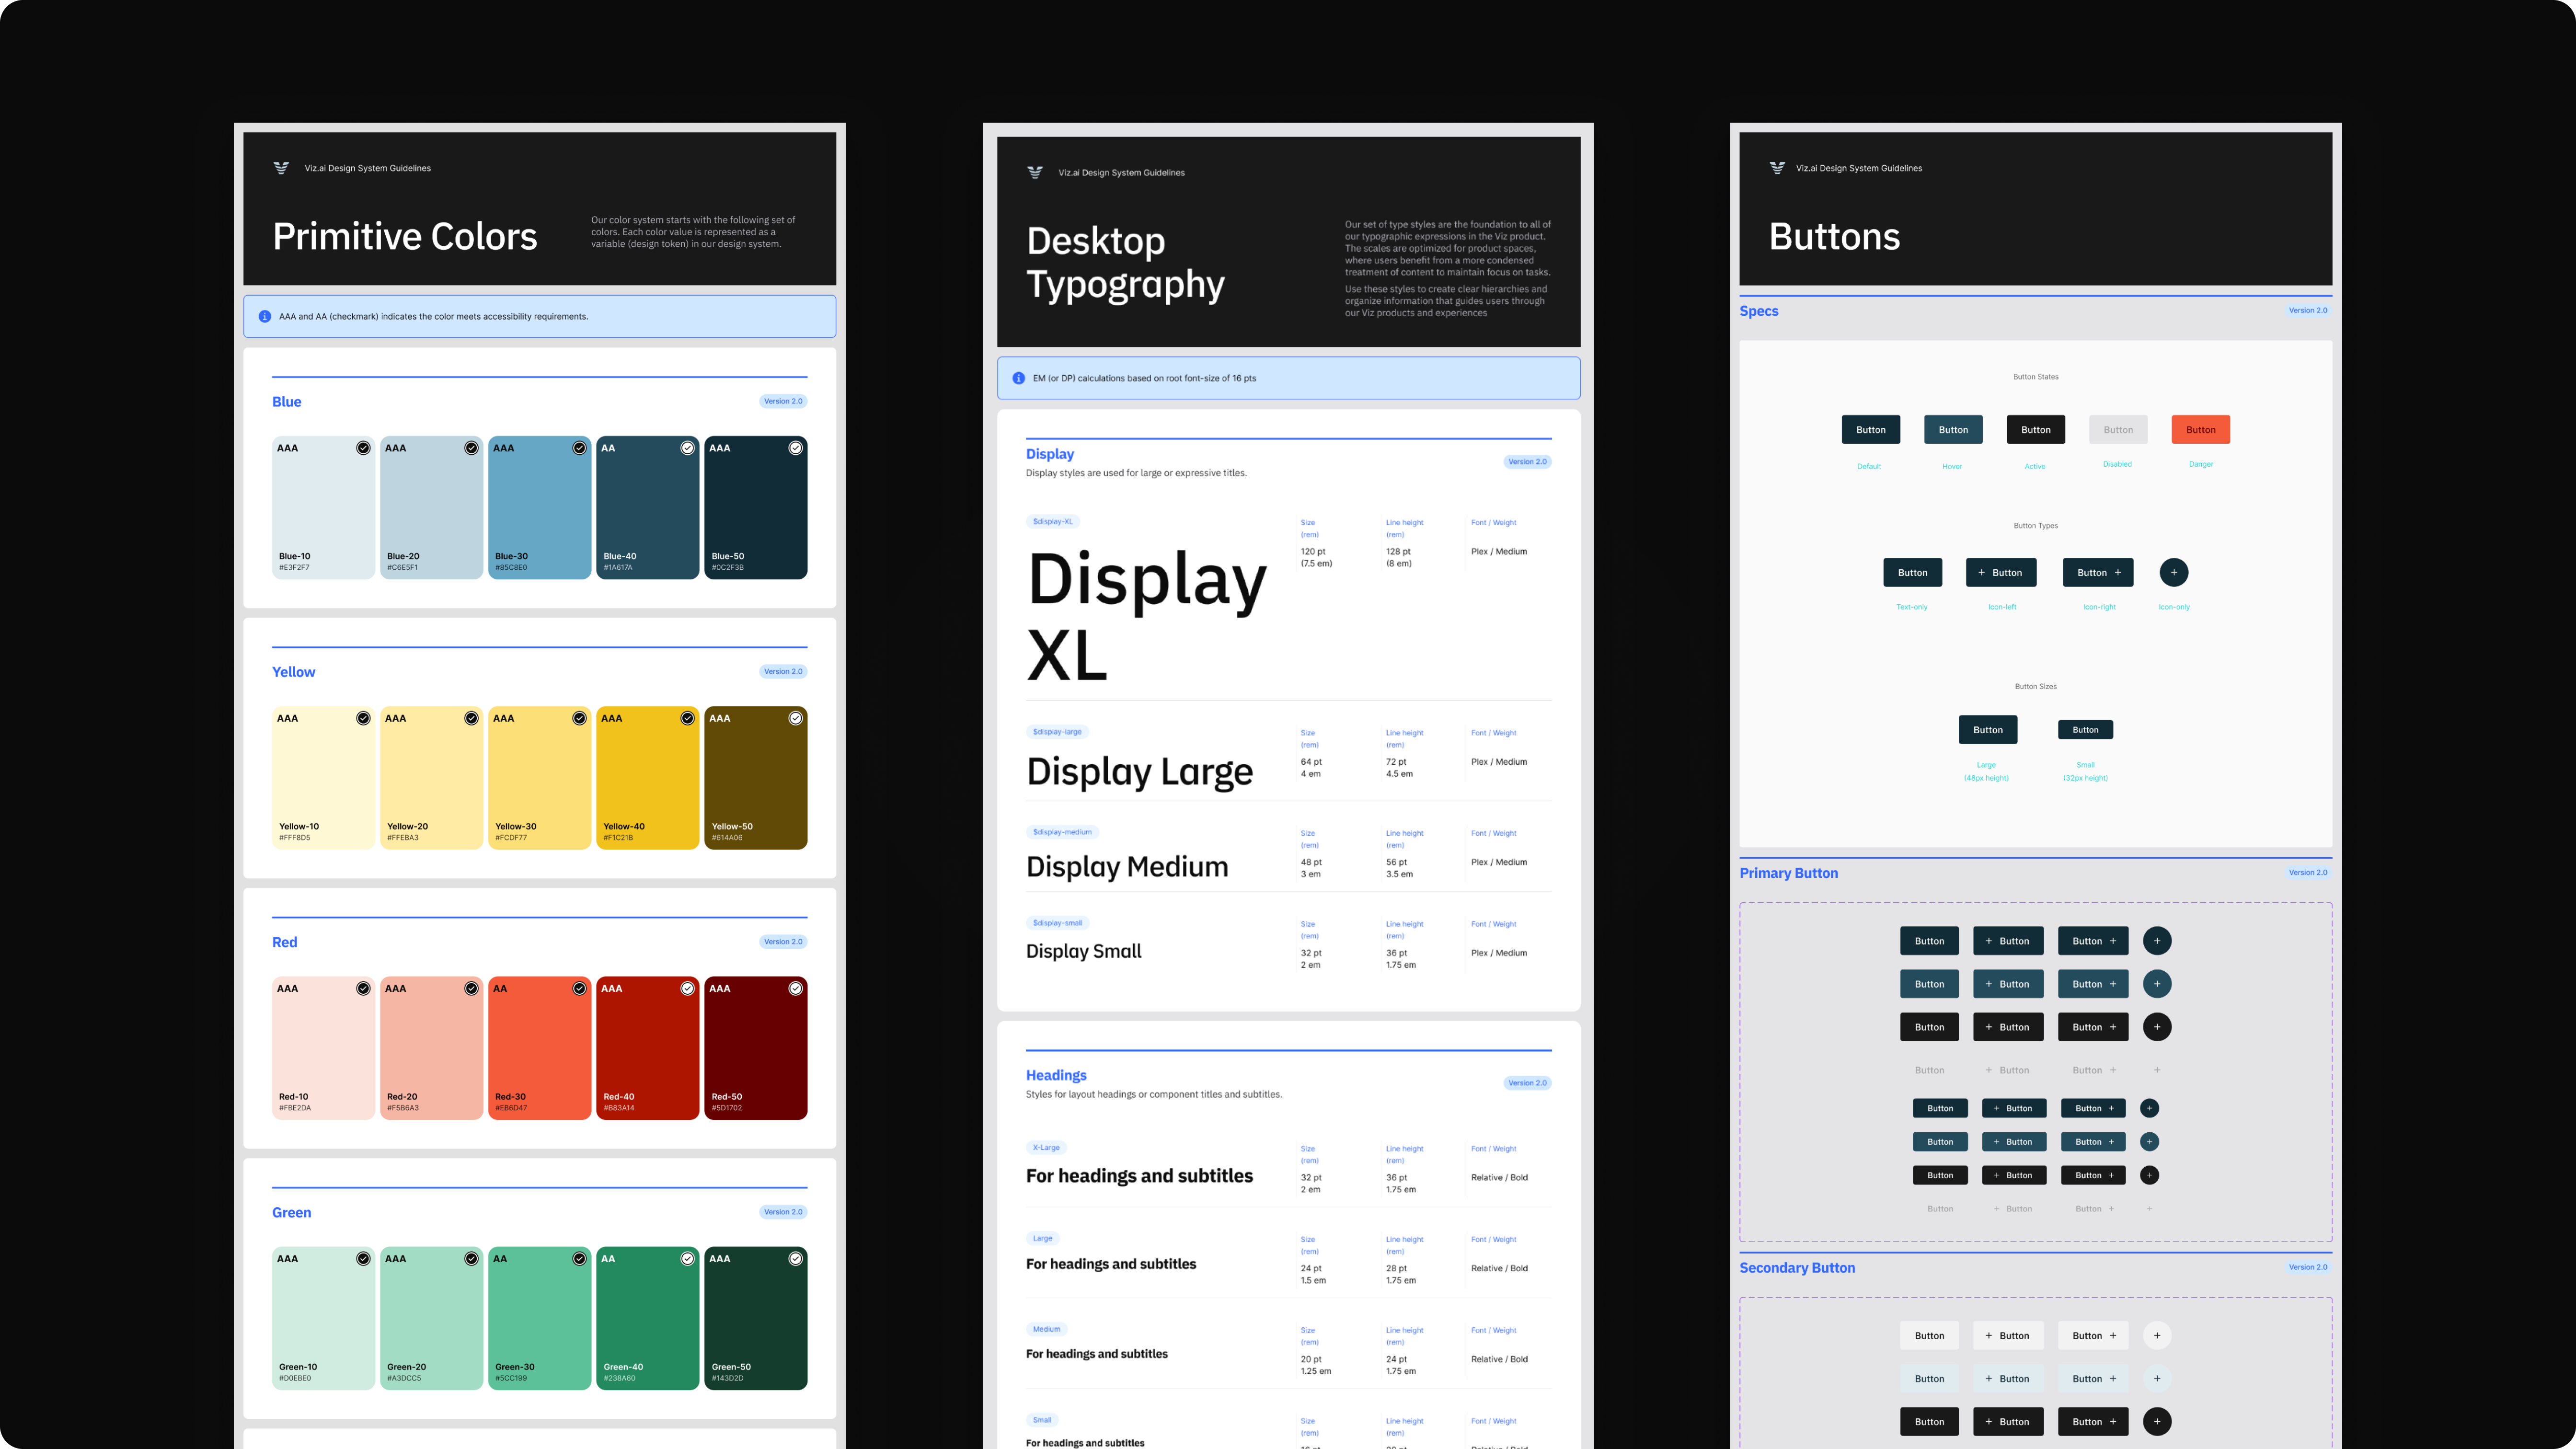Click the checkmark icon on the Red-50 swatch
The image size is (2576, 1449).
click(x=795, y=988)
